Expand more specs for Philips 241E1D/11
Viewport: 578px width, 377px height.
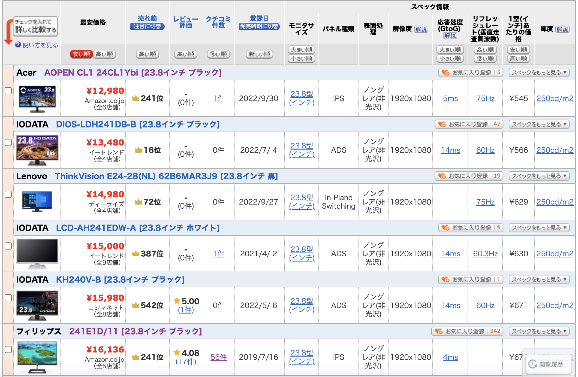[x=539, y=331]
